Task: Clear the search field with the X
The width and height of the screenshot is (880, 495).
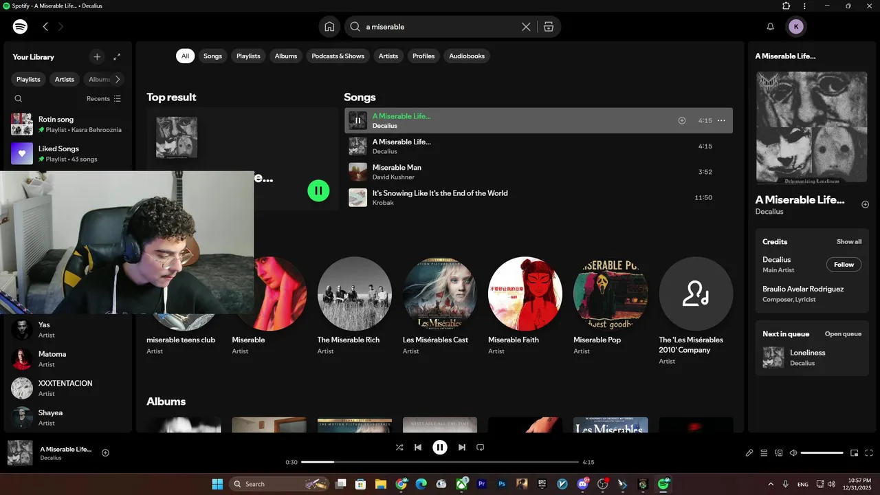Action: point(526,27)
